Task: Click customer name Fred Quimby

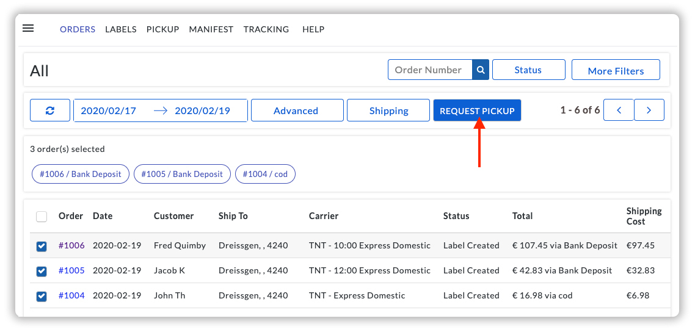Action: [180, 245]
